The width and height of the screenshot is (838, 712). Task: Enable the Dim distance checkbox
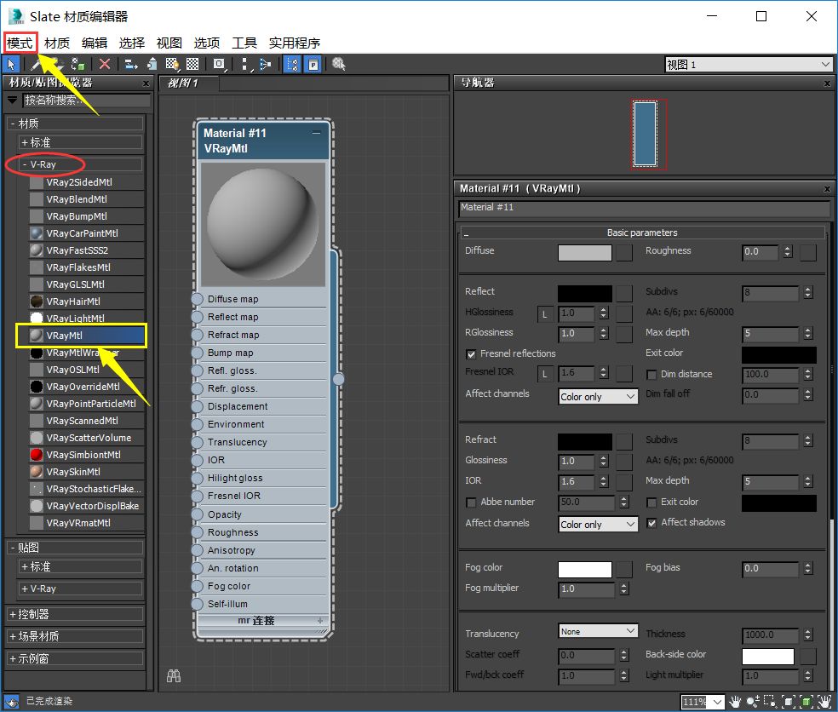651,375
